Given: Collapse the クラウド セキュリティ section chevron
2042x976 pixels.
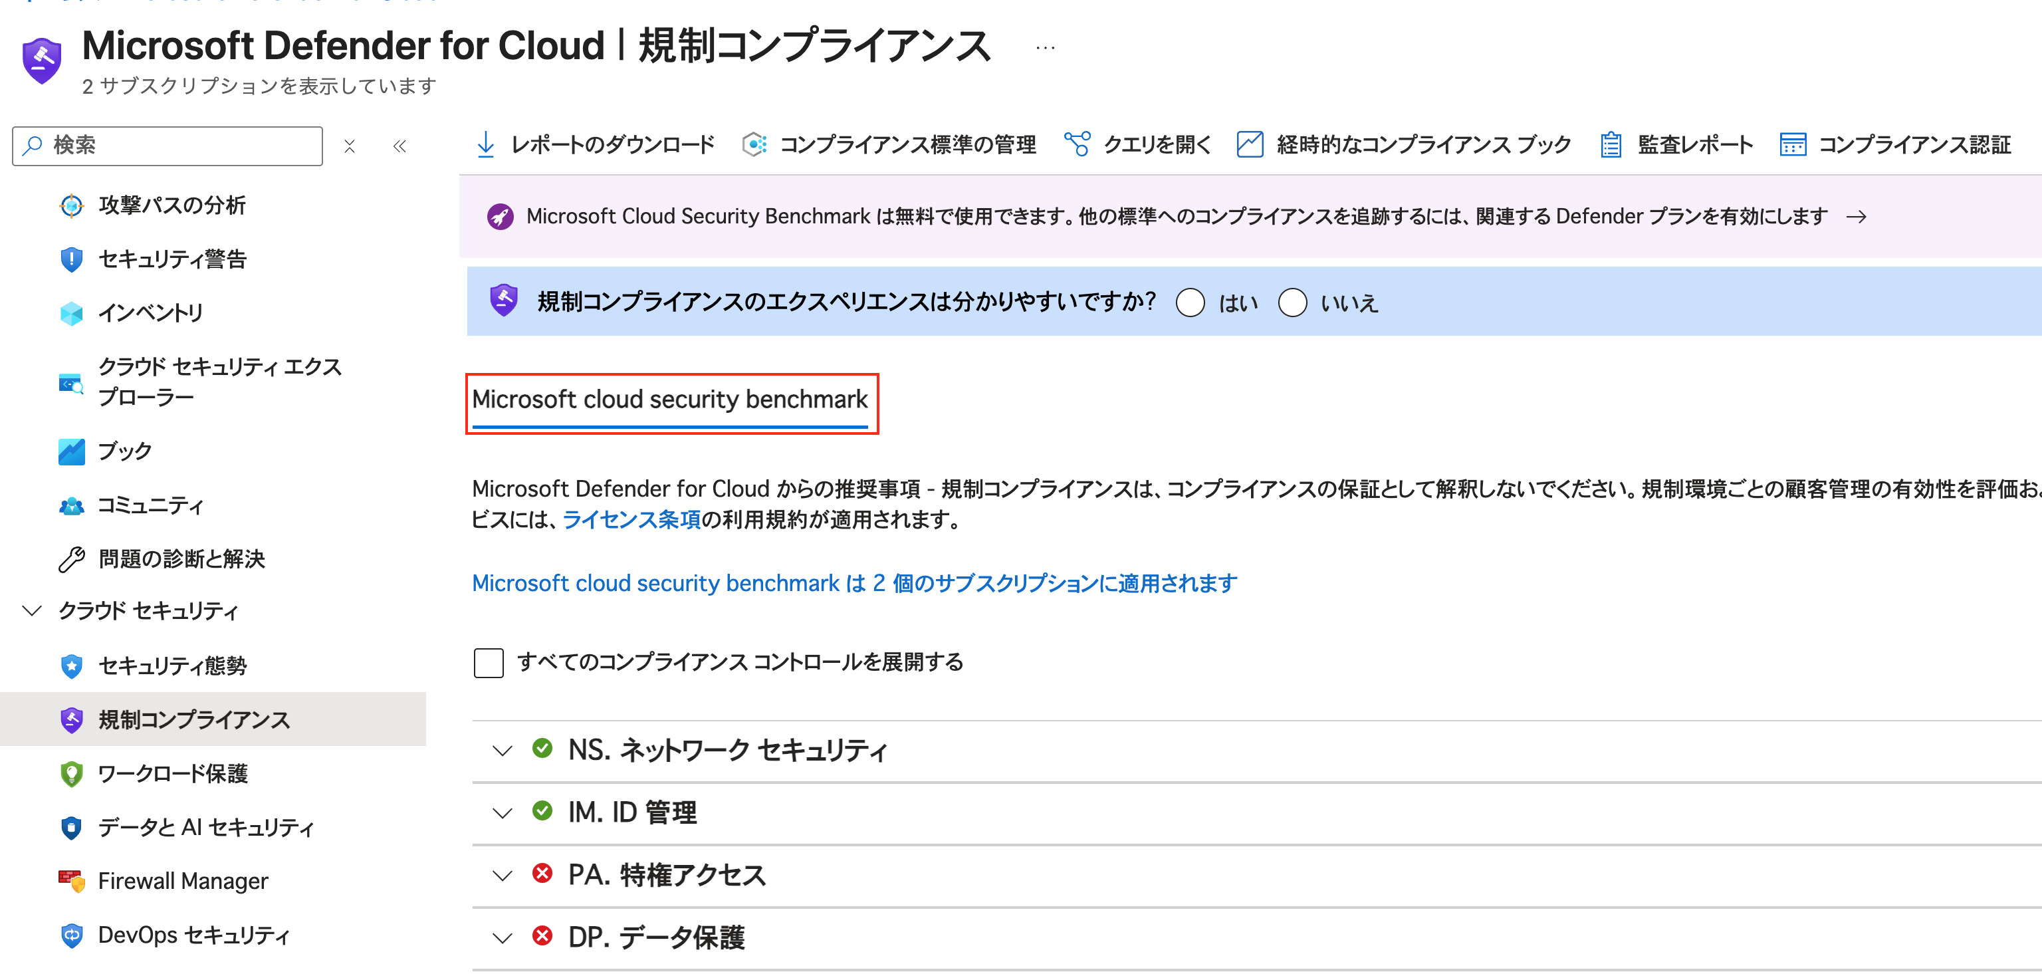Looking at the screenshot, I should coord(32,610).
